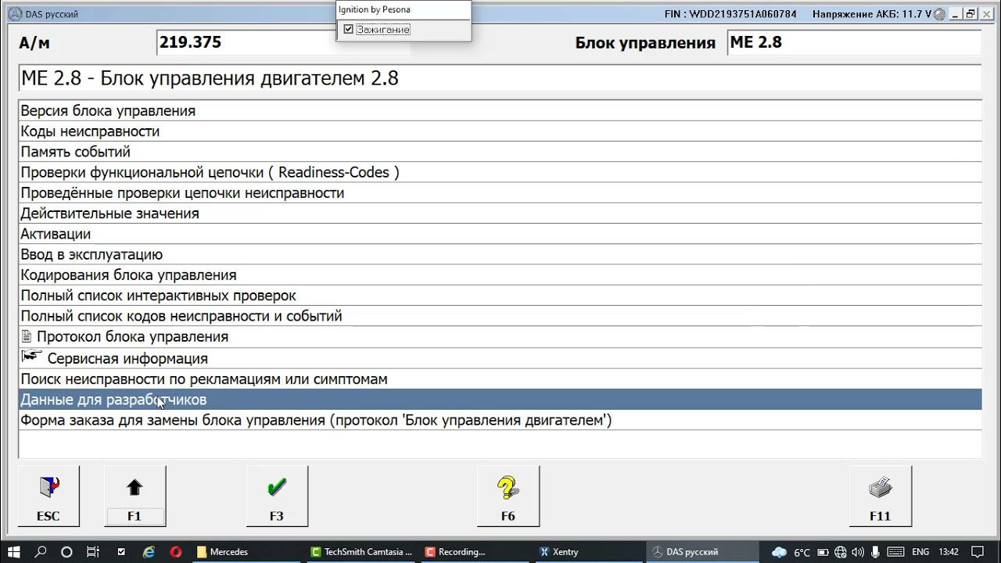Click the DAS Mercedes star title bar icon
This screenshot has width=1001, height=563.
click(x=14, y=14)
